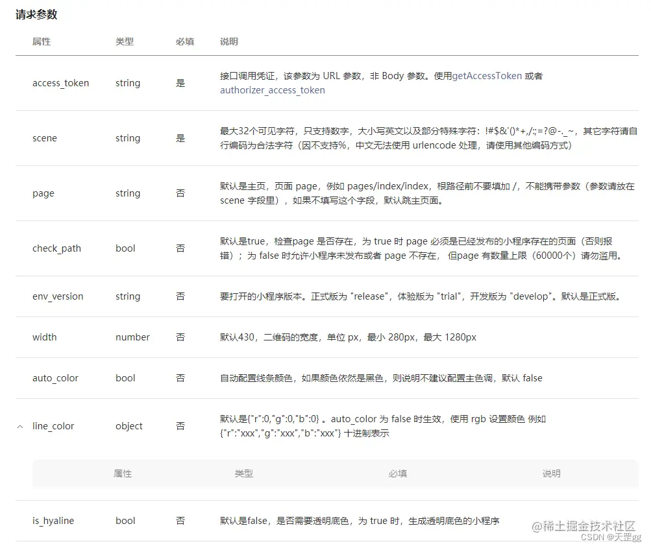This screenshot has height=548, width=651.
Task: Open the authorizer_access_token link
Action: [x=272, y=90]
